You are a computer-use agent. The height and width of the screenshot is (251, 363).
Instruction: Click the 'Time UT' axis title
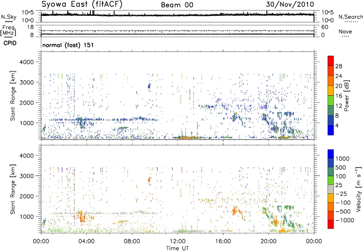(x=177, y=248)
